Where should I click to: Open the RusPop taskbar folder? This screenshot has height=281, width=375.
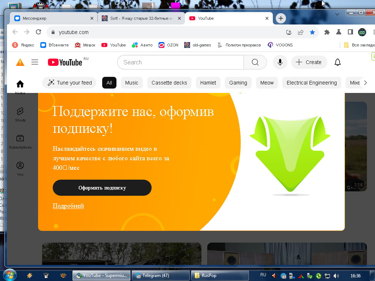tap(220, 276)
